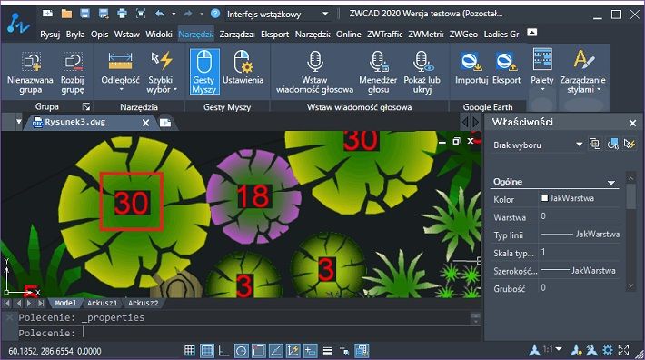Click the new drawing tab icon beside Rysunek3.dwg

(165, 123)
